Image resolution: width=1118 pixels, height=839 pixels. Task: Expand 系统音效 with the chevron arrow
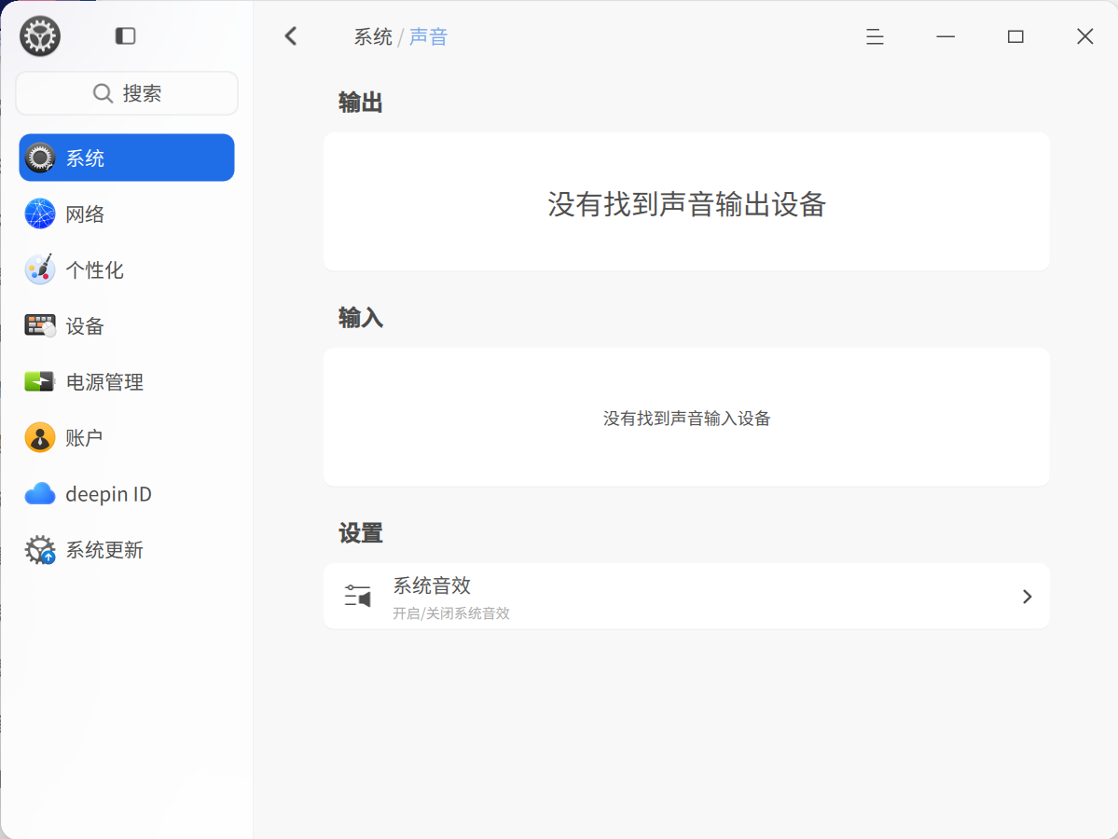tap(1027, 597)
